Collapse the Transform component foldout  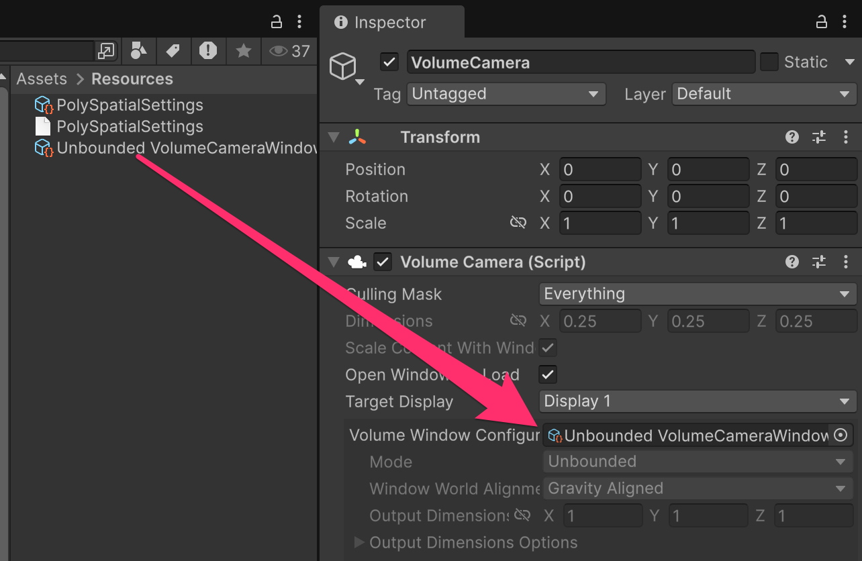point(334,138)
